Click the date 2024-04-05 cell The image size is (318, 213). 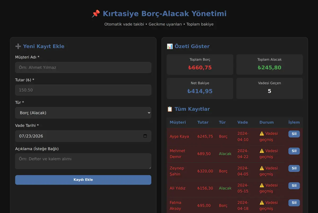pyautogui.click(x=243, y=171)
